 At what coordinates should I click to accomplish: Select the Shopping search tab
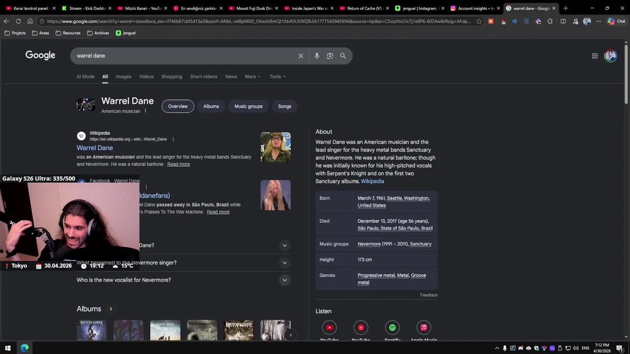point(172,77)
